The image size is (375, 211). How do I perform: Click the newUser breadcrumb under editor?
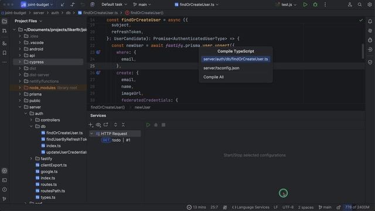[x=142, y=107]
